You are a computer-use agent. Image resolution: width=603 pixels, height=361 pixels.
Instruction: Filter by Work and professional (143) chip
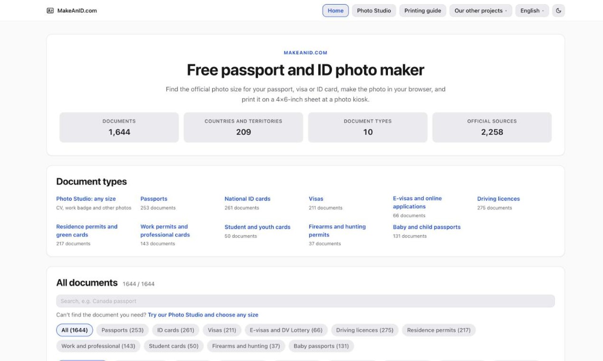click(x=98, y=346)
